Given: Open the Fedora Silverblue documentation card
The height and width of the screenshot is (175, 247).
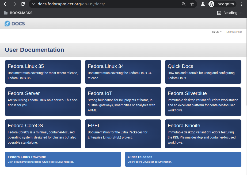Looking at the screenshot, I should pyautogui.click(x=203, y=101).
